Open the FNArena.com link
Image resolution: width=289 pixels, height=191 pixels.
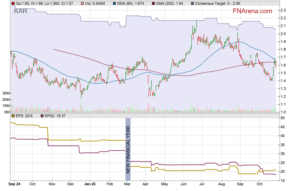(x=252, y=11)
